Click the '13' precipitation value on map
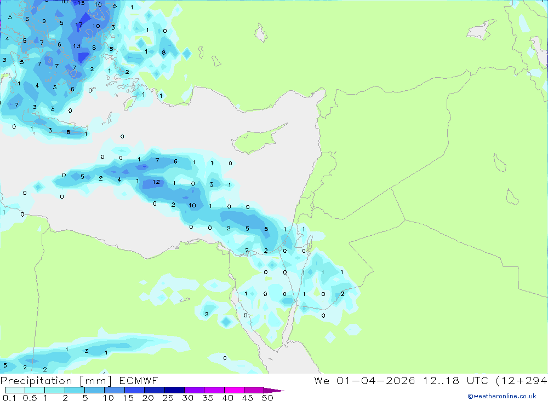 click(x=77, y=46)
